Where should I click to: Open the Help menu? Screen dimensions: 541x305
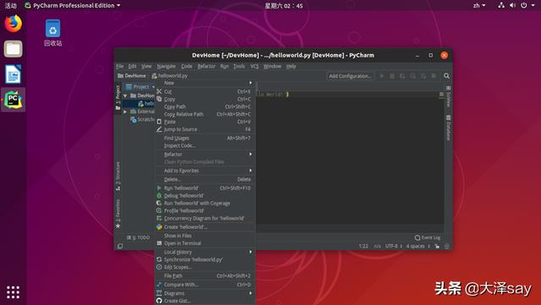click(x=291, y=66)
